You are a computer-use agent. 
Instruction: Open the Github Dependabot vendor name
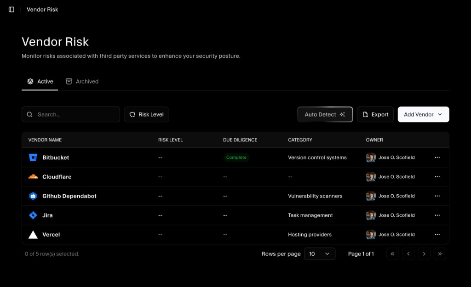pyautogui.click(x=69, y=196)
